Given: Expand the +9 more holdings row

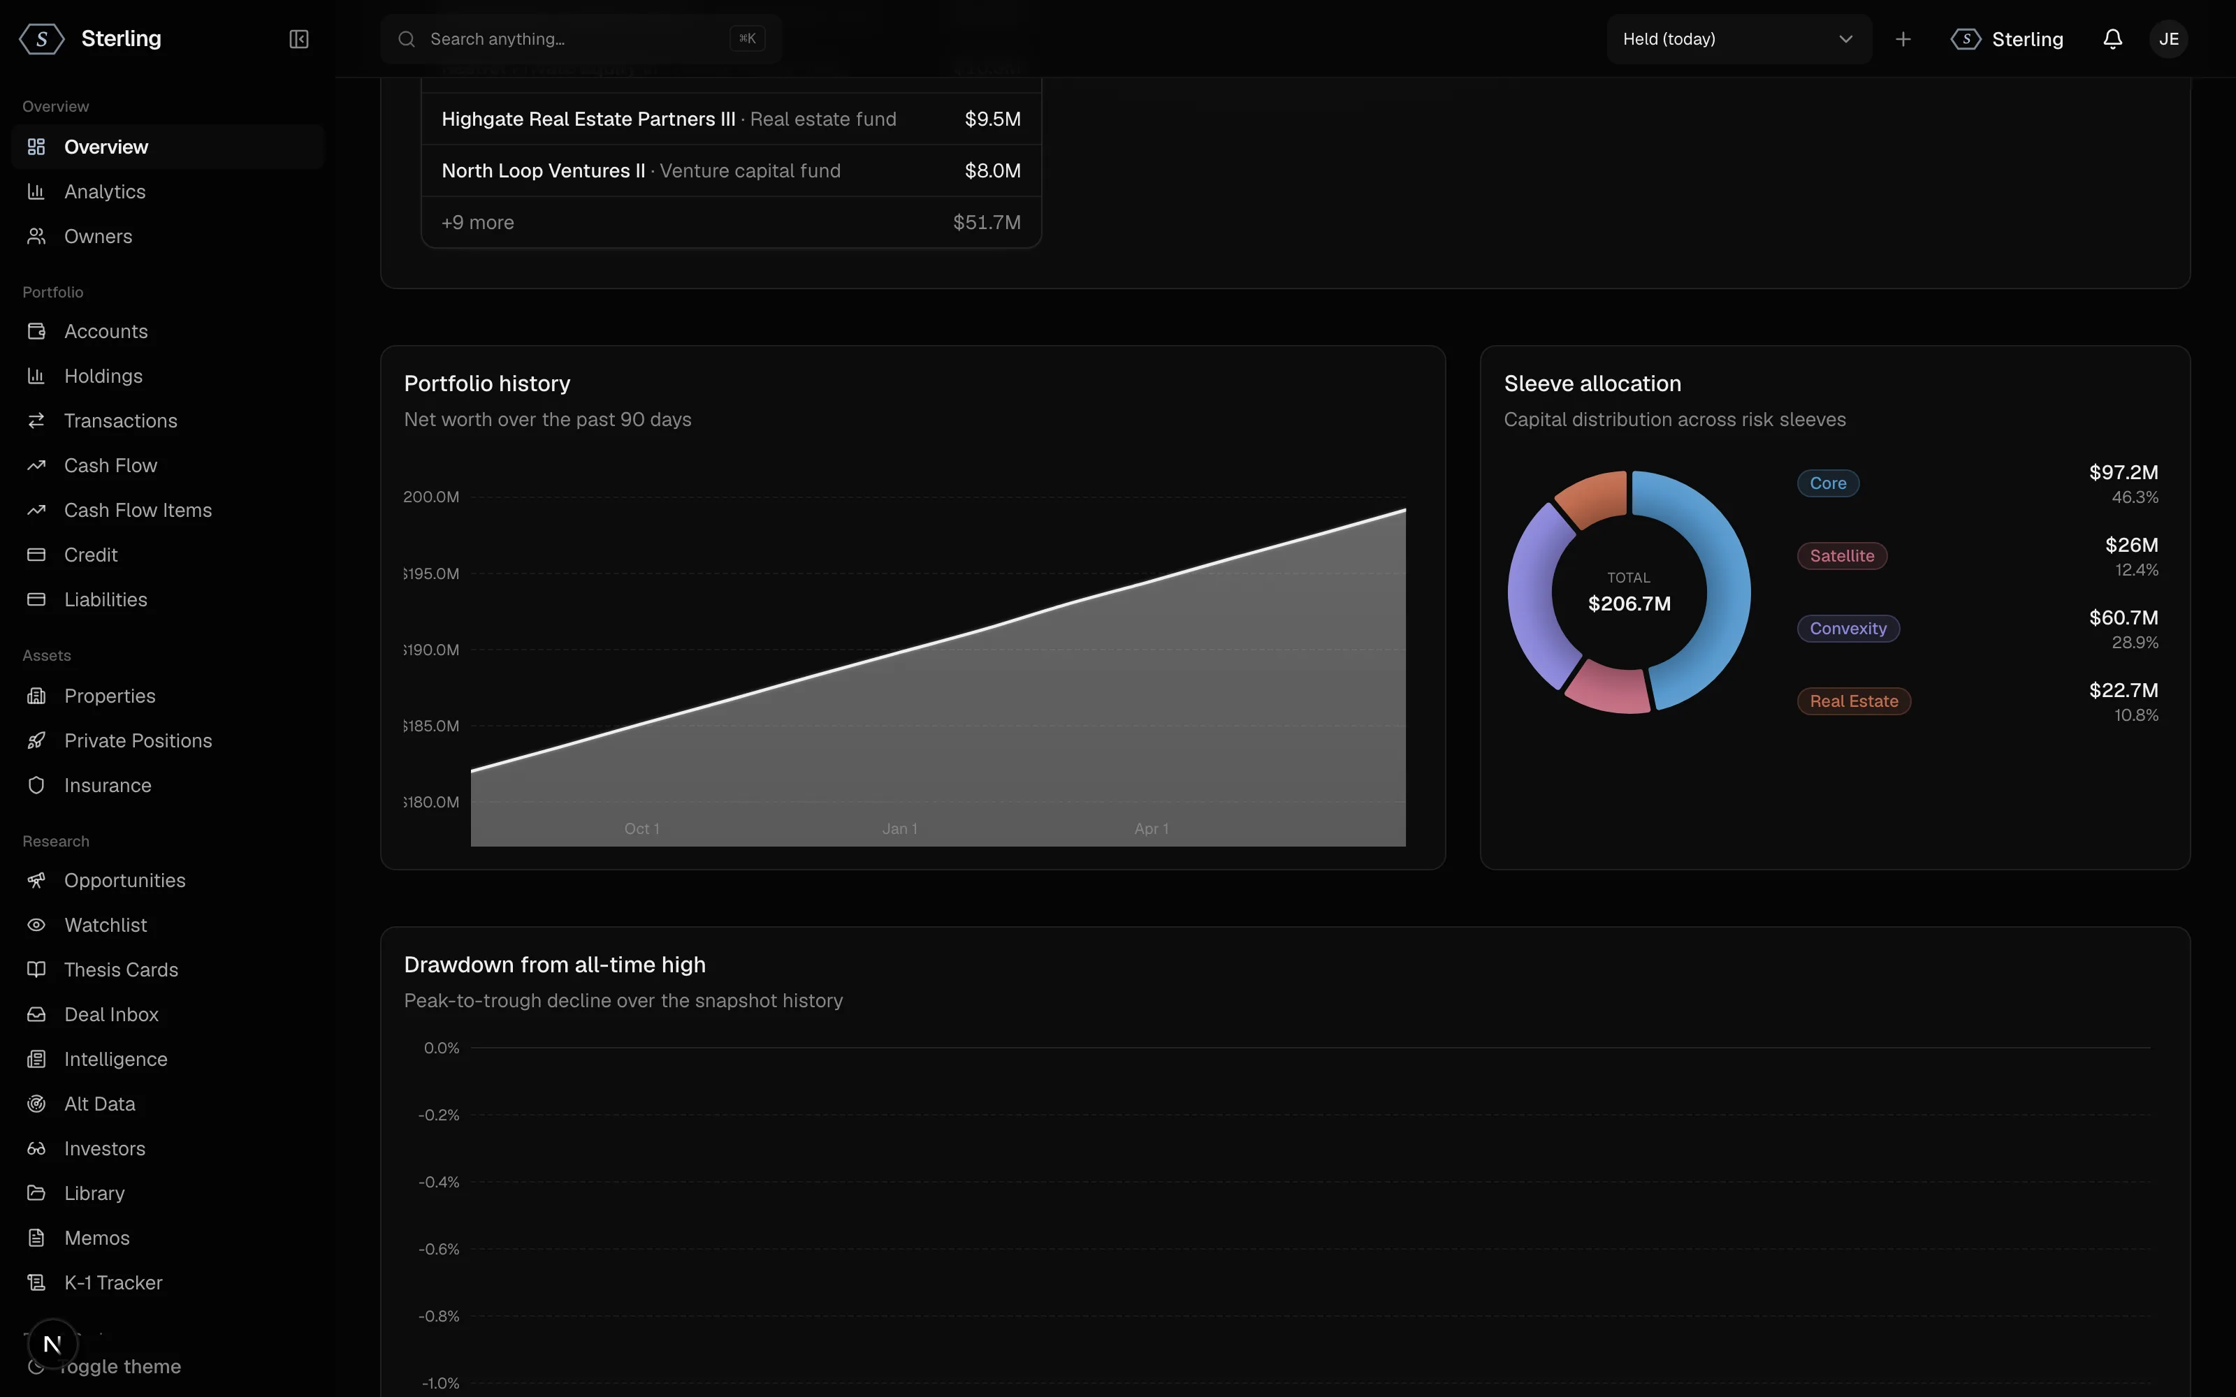Looking at the screenshot, I should click(x=731, y=223).
